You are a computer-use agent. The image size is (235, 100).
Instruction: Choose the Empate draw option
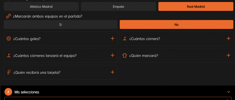[x=118, y=6]
